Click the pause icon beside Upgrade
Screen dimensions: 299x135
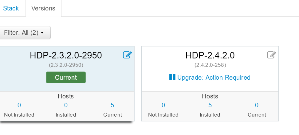click(x=172, y=77)
